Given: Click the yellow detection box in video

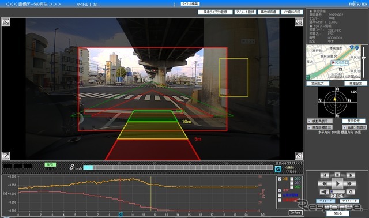Looking at the screenshot, I should coord(234,77).
